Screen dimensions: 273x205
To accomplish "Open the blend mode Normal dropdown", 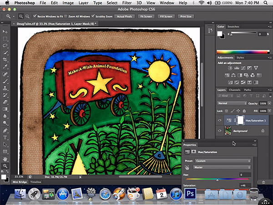I will 232,103.
